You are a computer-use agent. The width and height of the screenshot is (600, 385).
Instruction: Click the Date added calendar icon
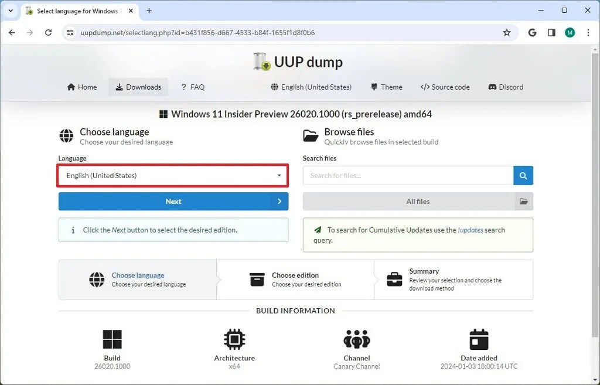pos(479,339)
